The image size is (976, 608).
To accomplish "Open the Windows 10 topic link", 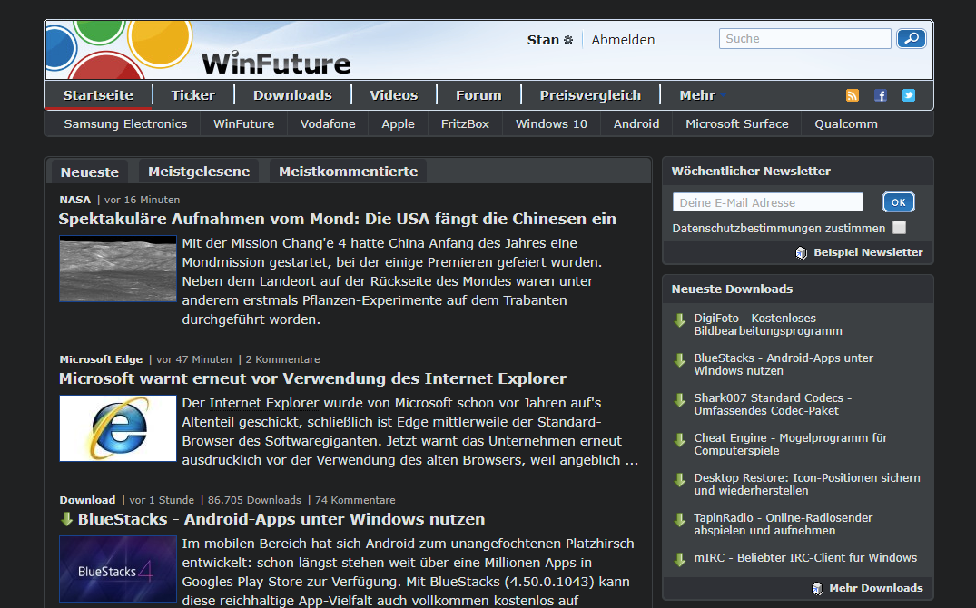I will coord(551,123).
